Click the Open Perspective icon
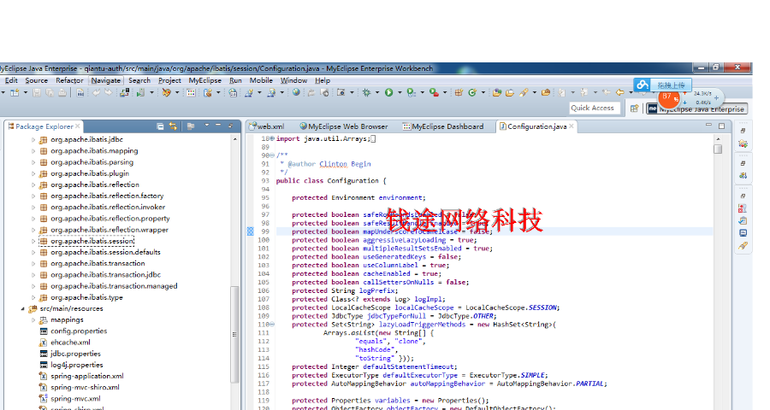The image size is (770, 410). pos(635,108)
